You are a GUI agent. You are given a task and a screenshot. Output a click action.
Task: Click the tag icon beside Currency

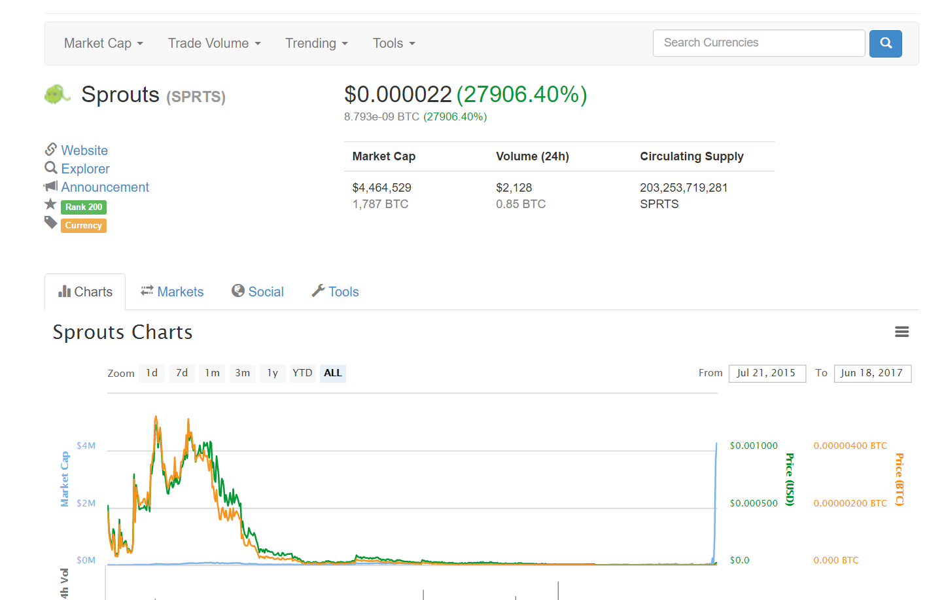point(50,223)
